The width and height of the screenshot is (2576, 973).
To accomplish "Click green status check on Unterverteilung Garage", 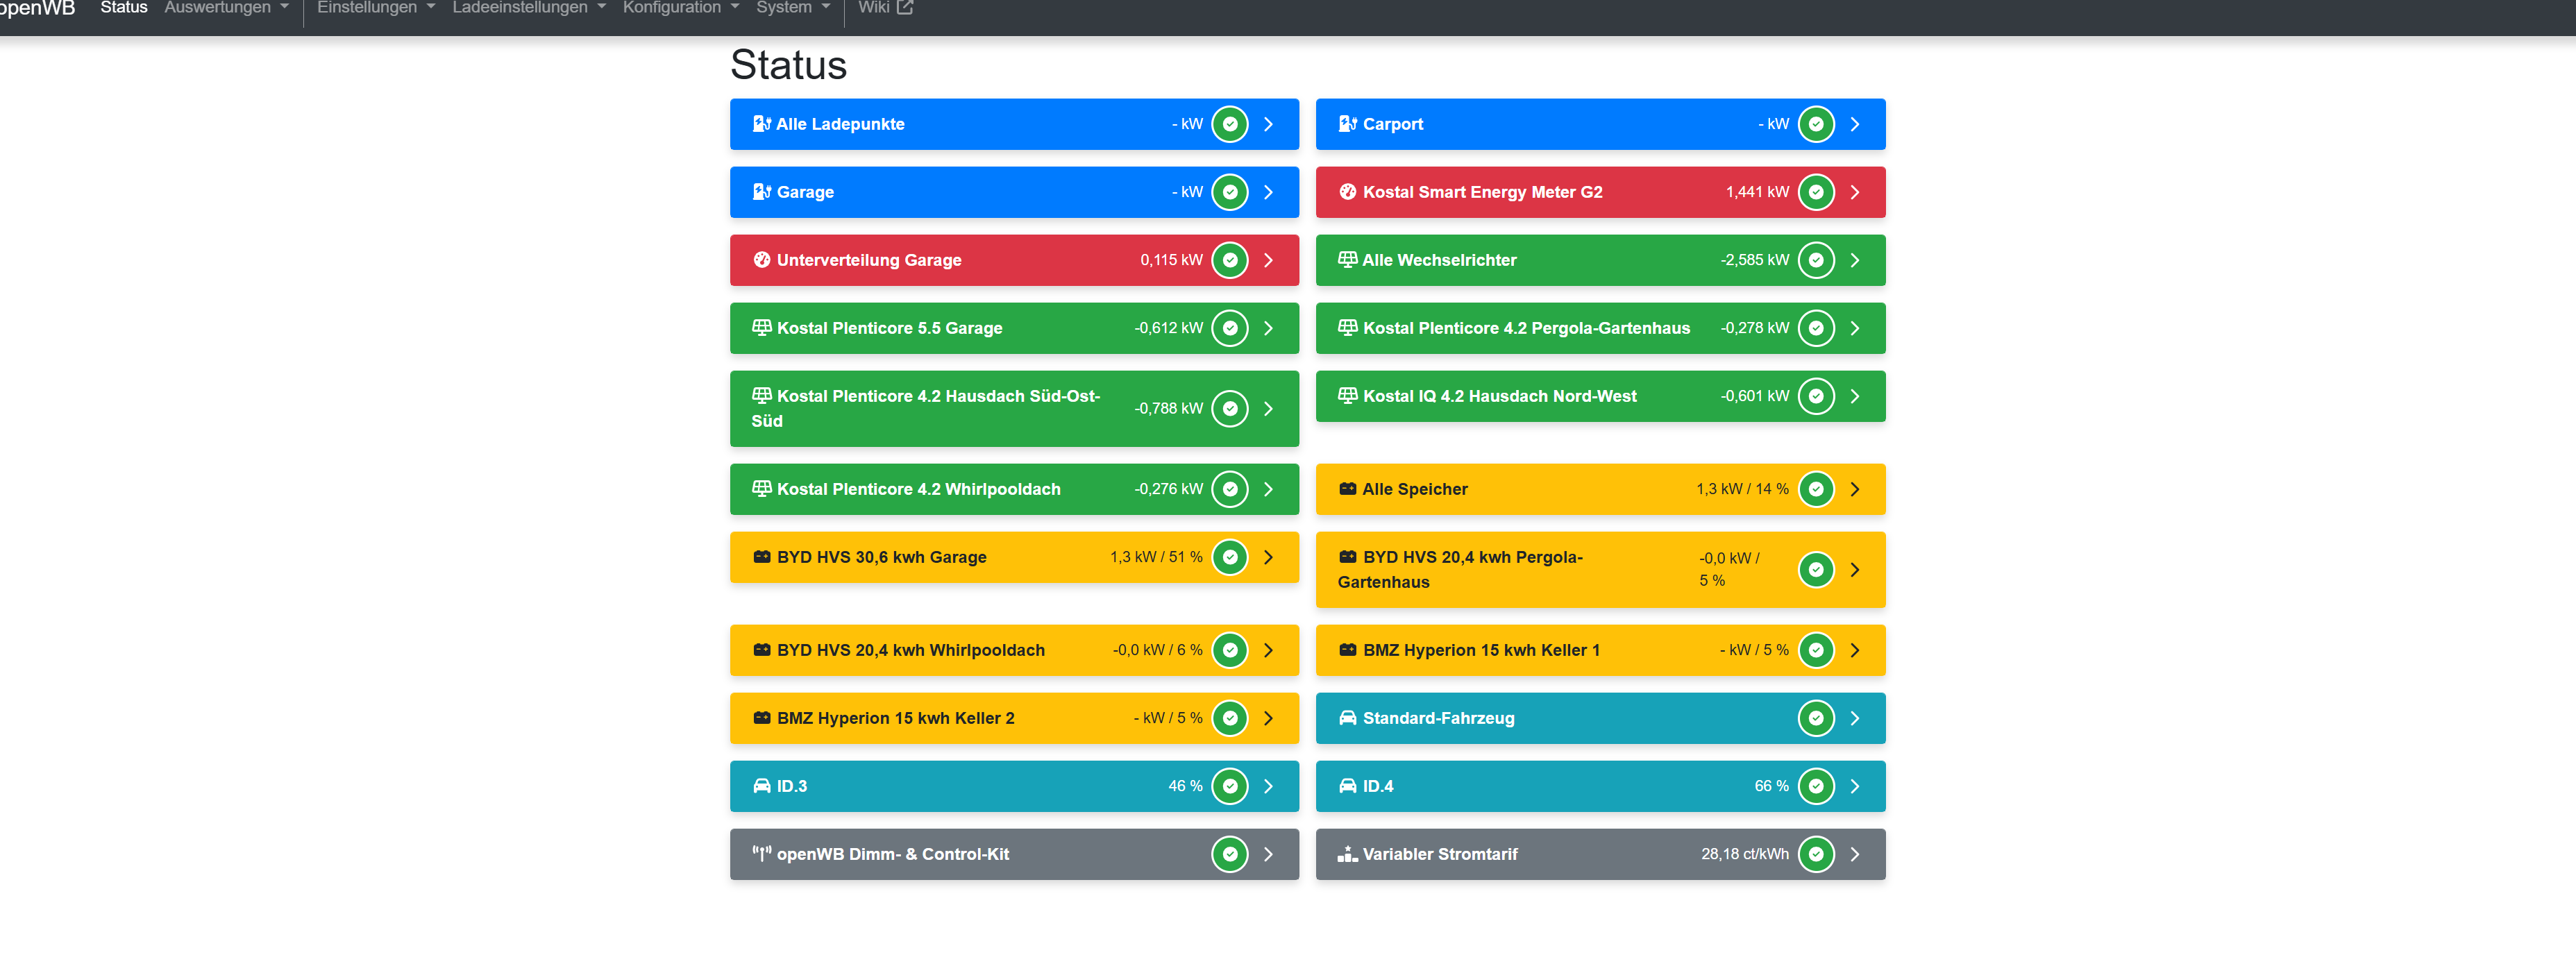I will pos(1229,260).
